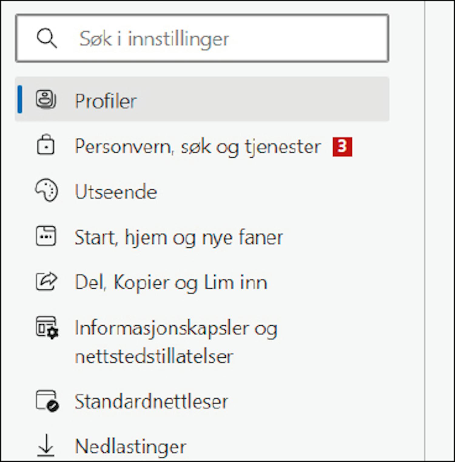455x462 pixels.
Task: Open 'Informasjonskapsler og nettstedstillatelser' section
Action: [176, 341]
